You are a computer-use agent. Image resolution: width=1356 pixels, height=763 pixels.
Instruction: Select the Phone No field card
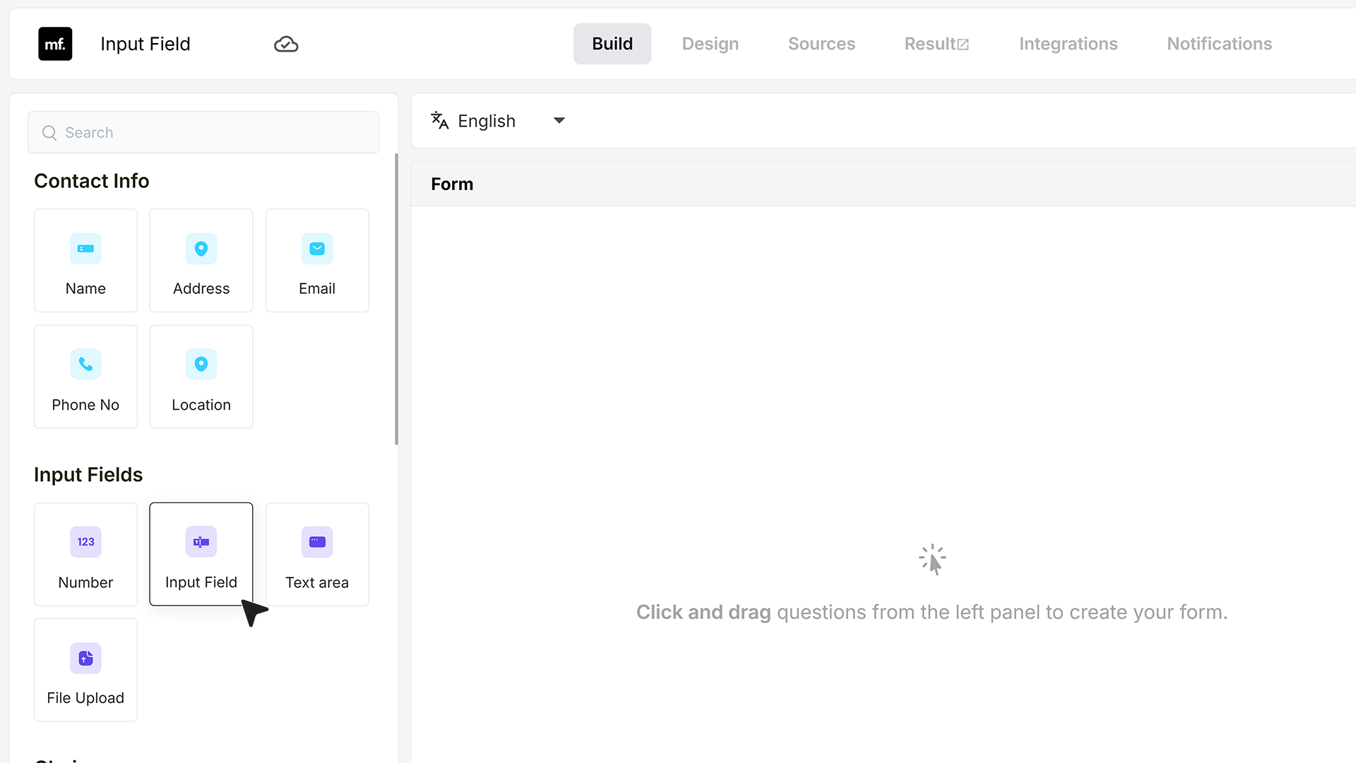pos(85,377)
